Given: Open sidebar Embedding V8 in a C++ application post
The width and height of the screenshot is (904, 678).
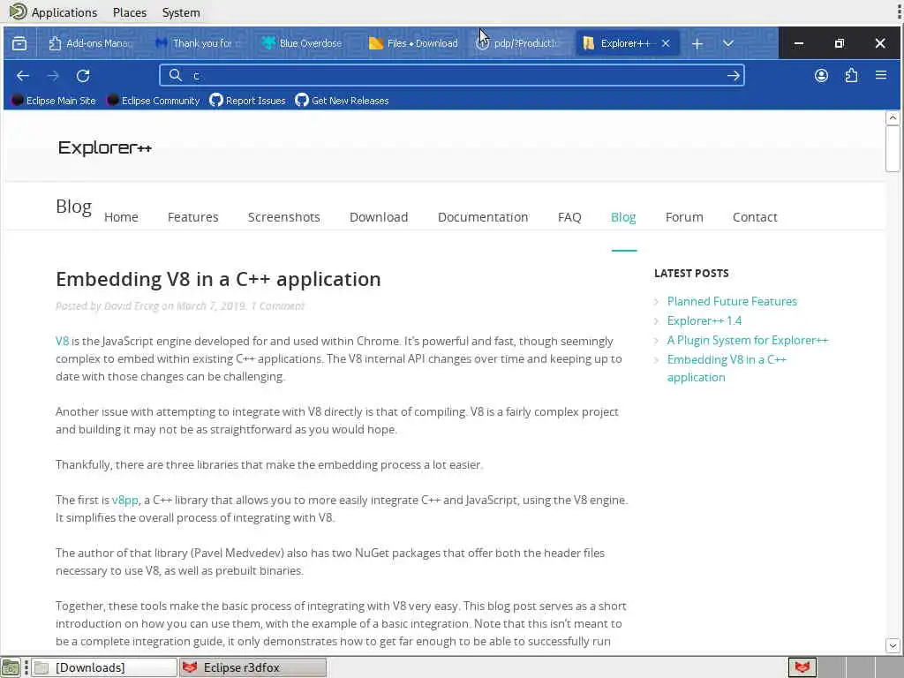Looking at the screenshot, I should coord(727,368).
